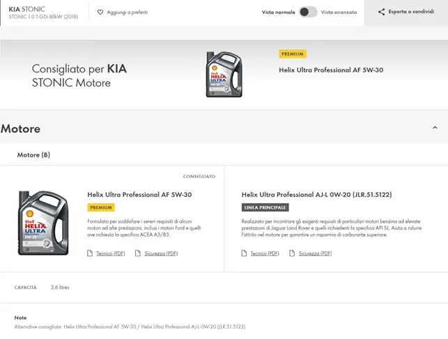Click the share icon in Esporta o condividi
Viewport: 448px width, 339px height.
coord(381,12)
